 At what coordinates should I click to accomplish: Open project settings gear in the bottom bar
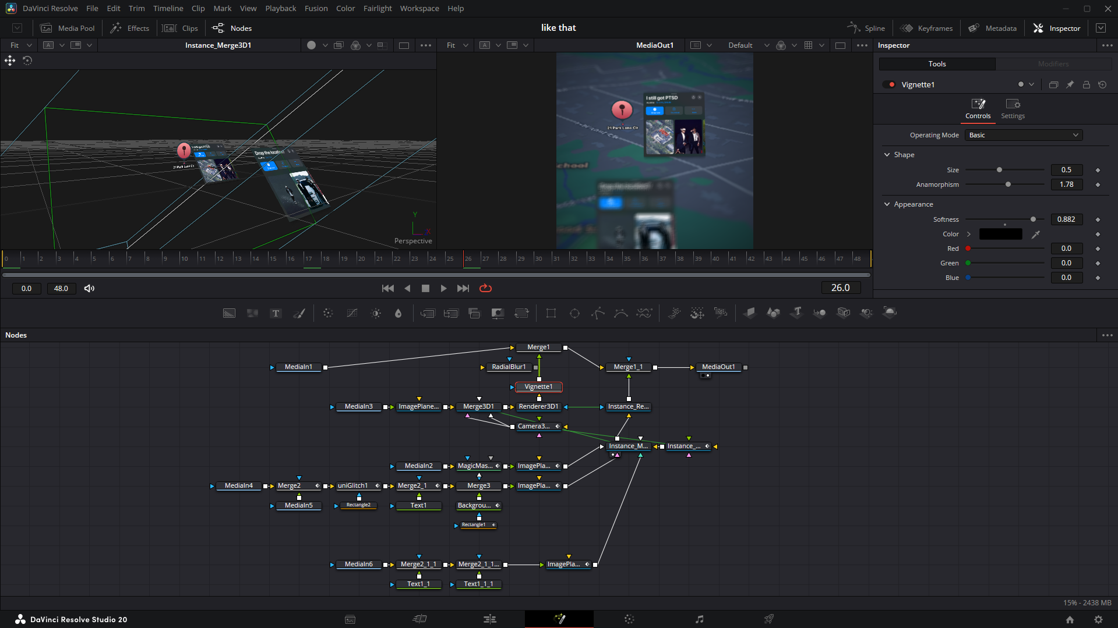[1098, 620]
